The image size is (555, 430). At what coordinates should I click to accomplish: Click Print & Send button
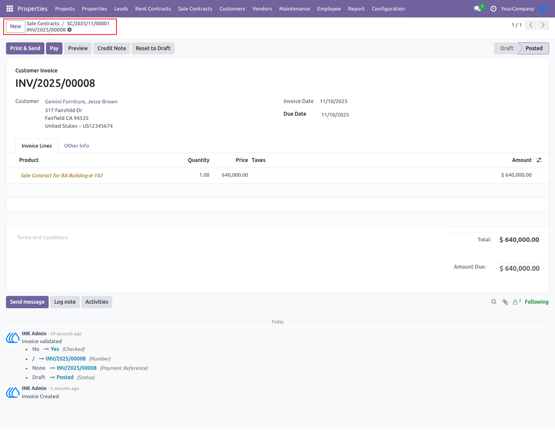pos(25,48)
